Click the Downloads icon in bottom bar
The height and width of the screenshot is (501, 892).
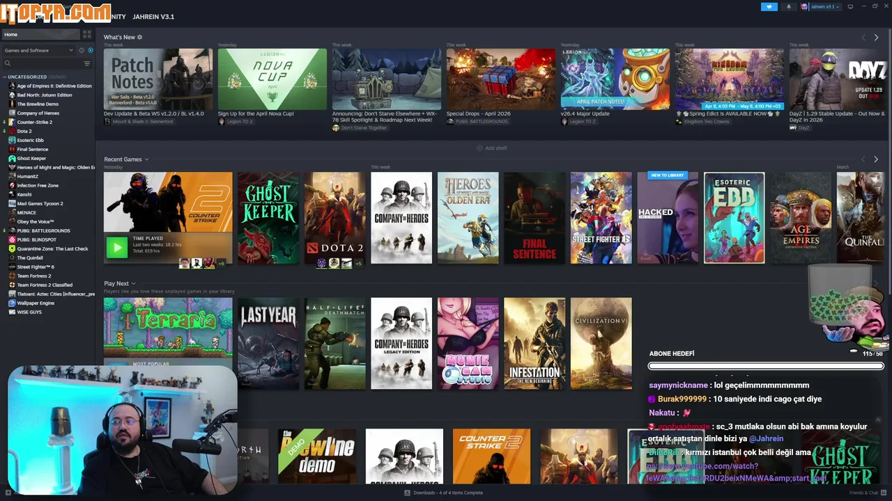(x=408, y=493)
